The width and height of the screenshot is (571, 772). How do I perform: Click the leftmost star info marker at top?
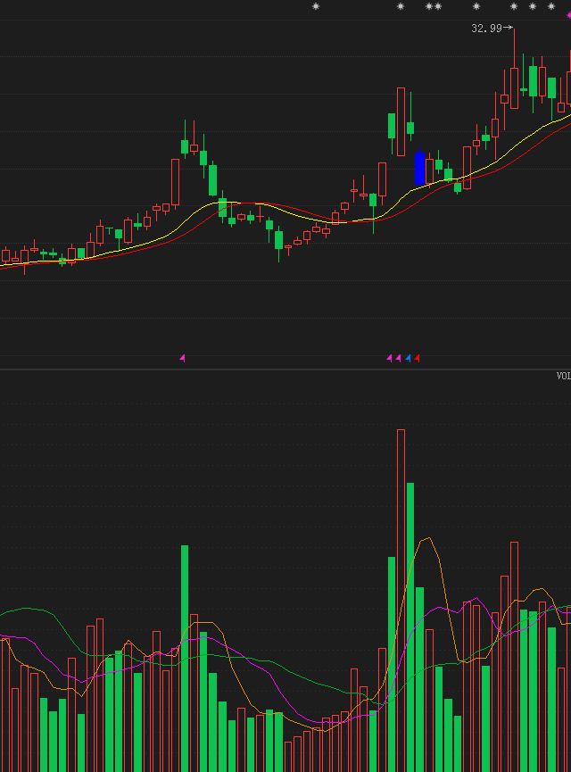(316, 6)
